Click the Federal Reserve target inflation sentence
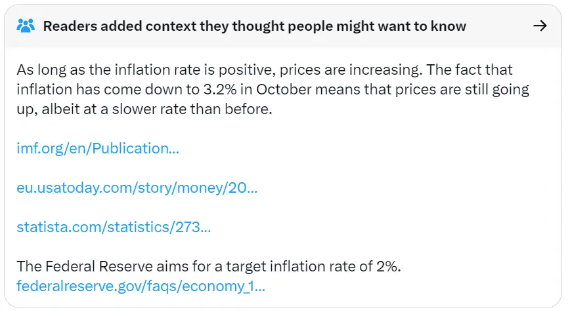Viewport: 570px width, 316px height. coord(209,267)
